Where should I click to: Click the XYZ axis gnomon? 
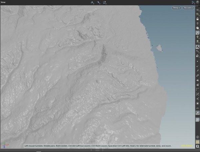point(5,145)
